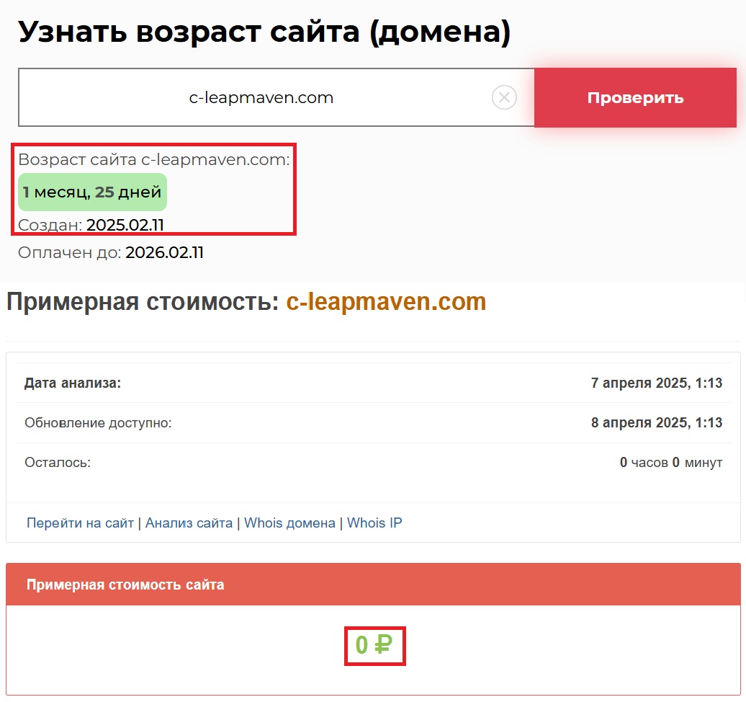Click the update date '8 апреля 2025, 1:13'

(x=656, y=423)
